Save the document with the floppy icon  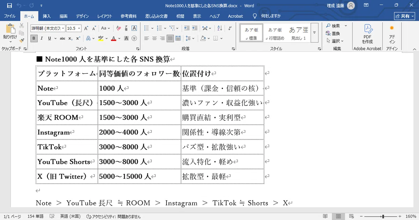[9, 5]
